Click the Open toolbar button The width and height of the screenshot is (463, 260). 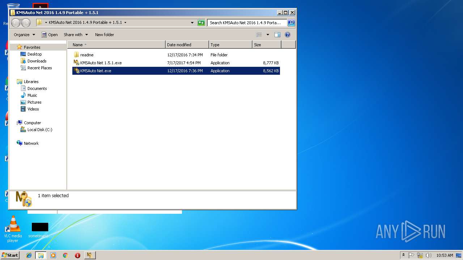pos(50,35)
